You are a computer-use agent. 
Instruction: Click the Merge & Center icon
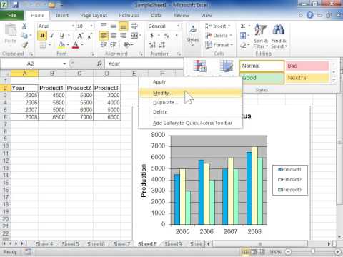134,36
